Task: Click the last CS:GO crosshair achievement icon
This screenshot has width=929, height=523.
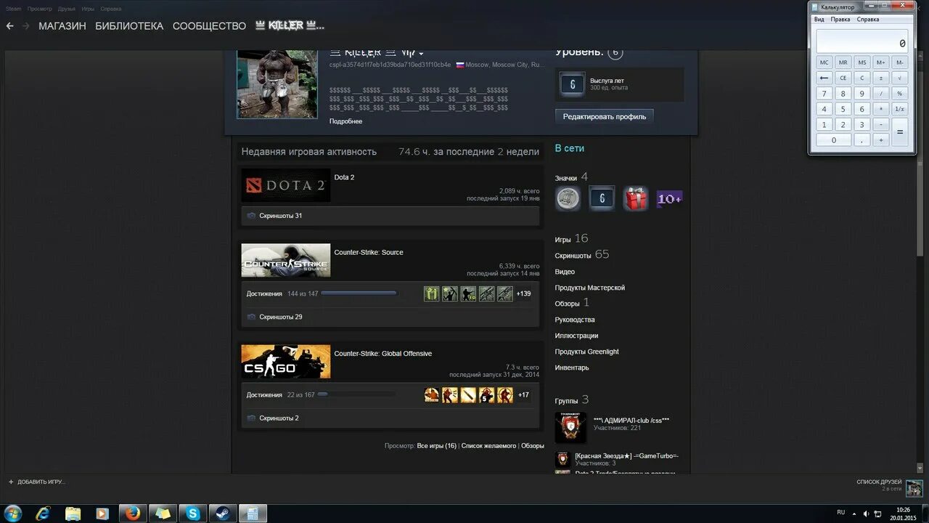Action: 505,395
